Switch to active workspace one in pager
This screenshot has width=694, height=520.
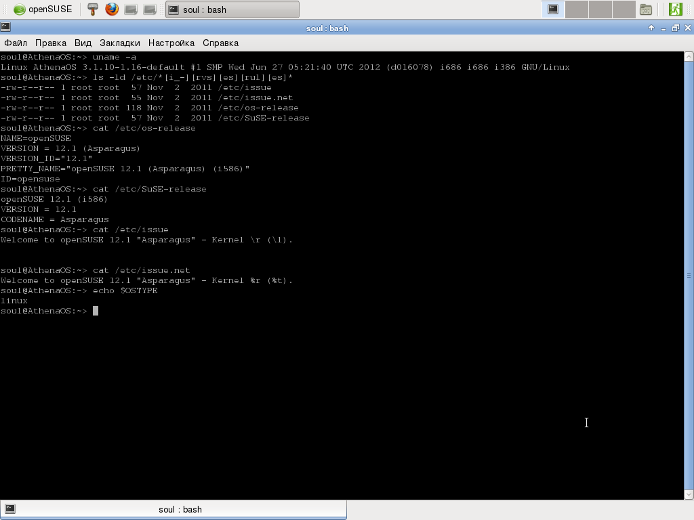tap(553, 9)
